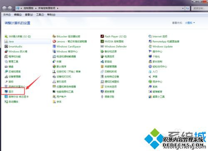Click the refresh button beside address bar

pos(188,8)
